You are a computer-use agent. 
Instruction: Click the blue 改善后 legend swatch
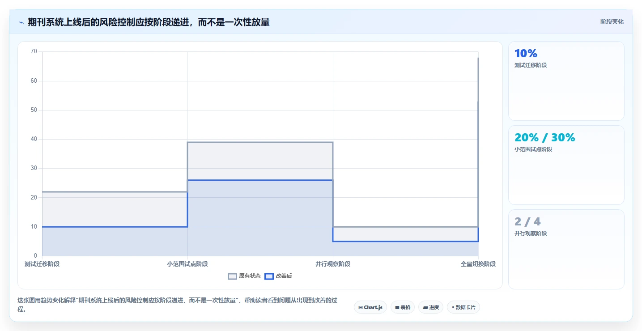pyautogui.click(x=269, y=276)
